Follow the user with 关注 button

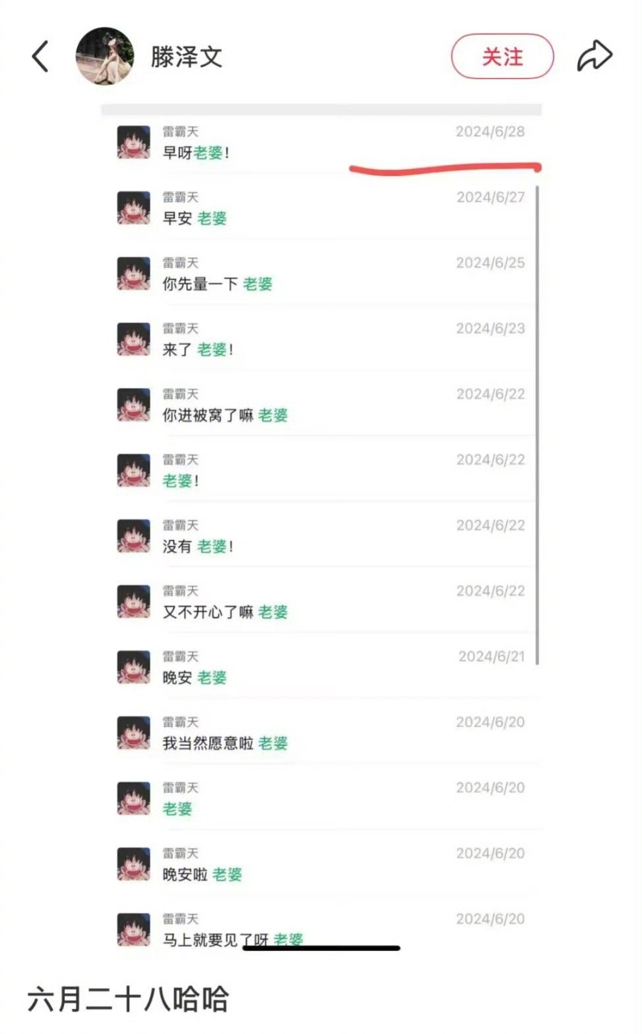click(502, 57)
